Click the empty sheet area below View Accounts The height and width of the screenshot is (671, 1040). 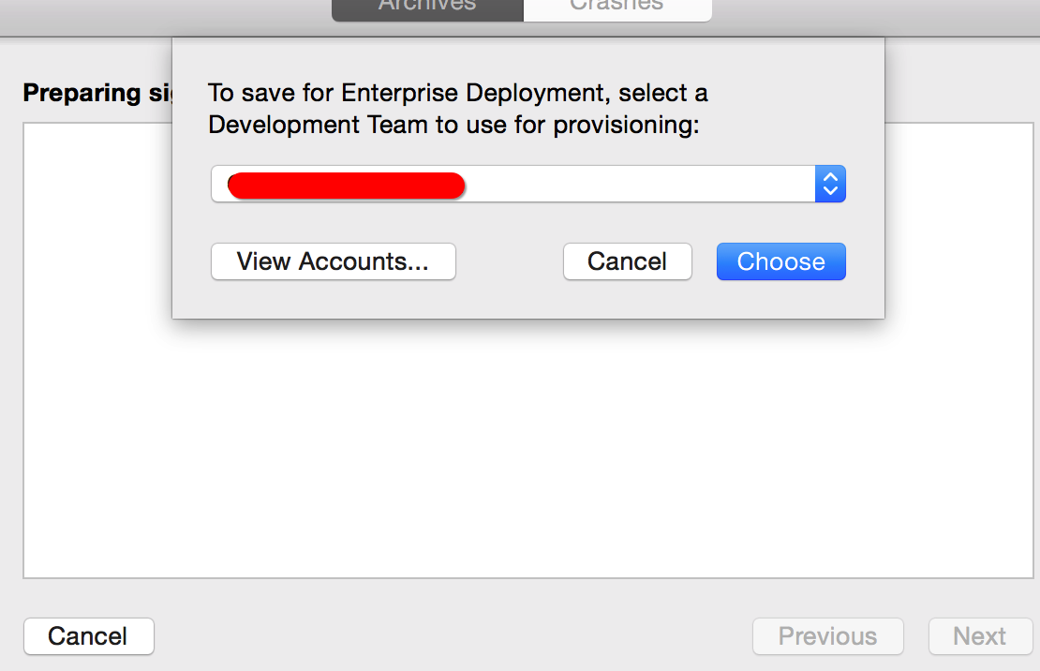333,300
